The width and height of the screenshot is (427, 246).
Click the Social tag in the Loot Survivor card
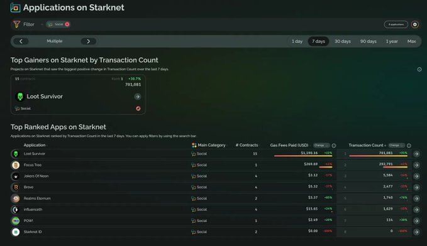[x=23, y=109]
